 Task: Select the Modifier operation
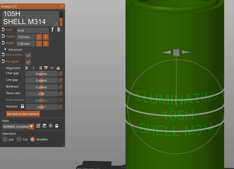tap(32, 139)
